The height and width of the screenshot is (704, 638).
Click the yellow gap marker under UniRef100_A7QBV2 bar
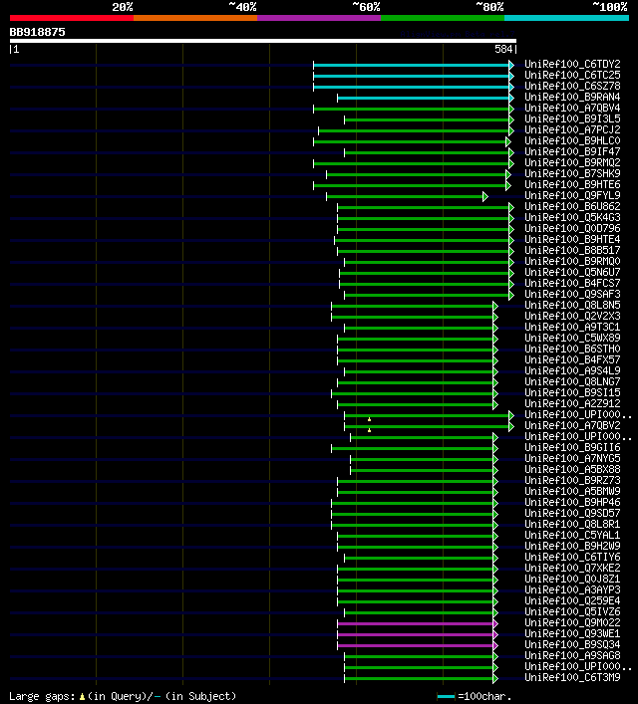pyautogui.click(x=369, y=430)
